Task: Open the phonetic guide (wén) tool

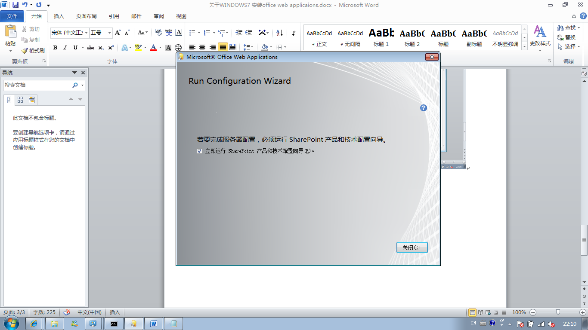Action: [x=169, y=33]
